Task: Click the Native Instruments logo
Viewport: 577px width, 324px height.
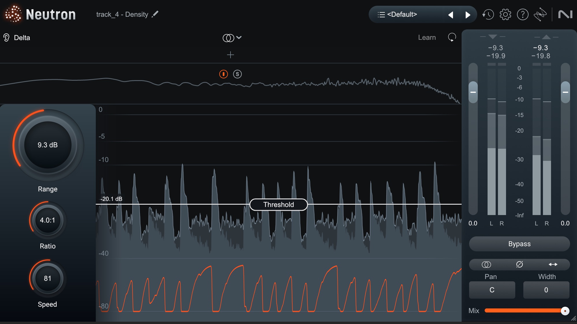Action: (565, 14)
